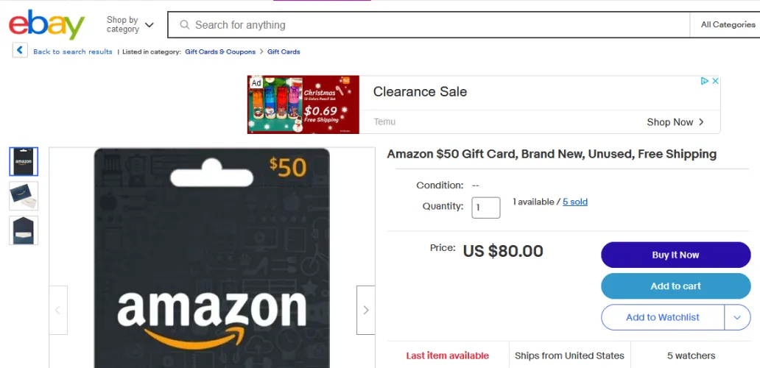
Task: Show the next product image
Action: tap(365, 310)
